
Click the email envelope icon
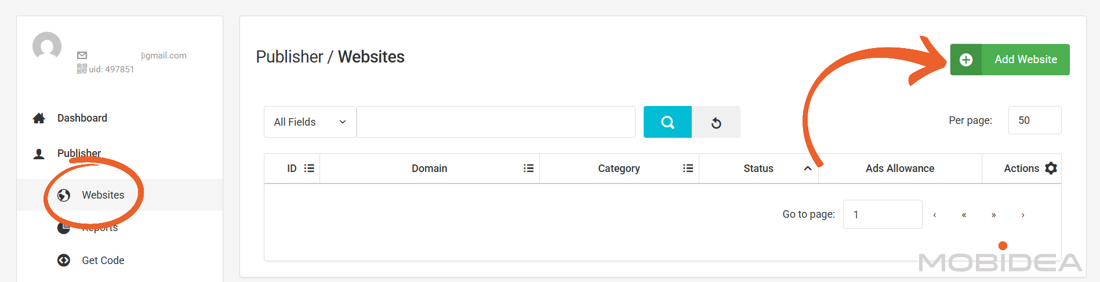click(82, 56)
